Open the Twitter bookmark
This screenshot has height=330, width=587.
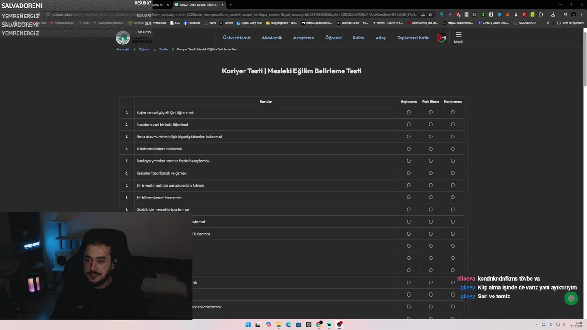[x=226, y=23]
